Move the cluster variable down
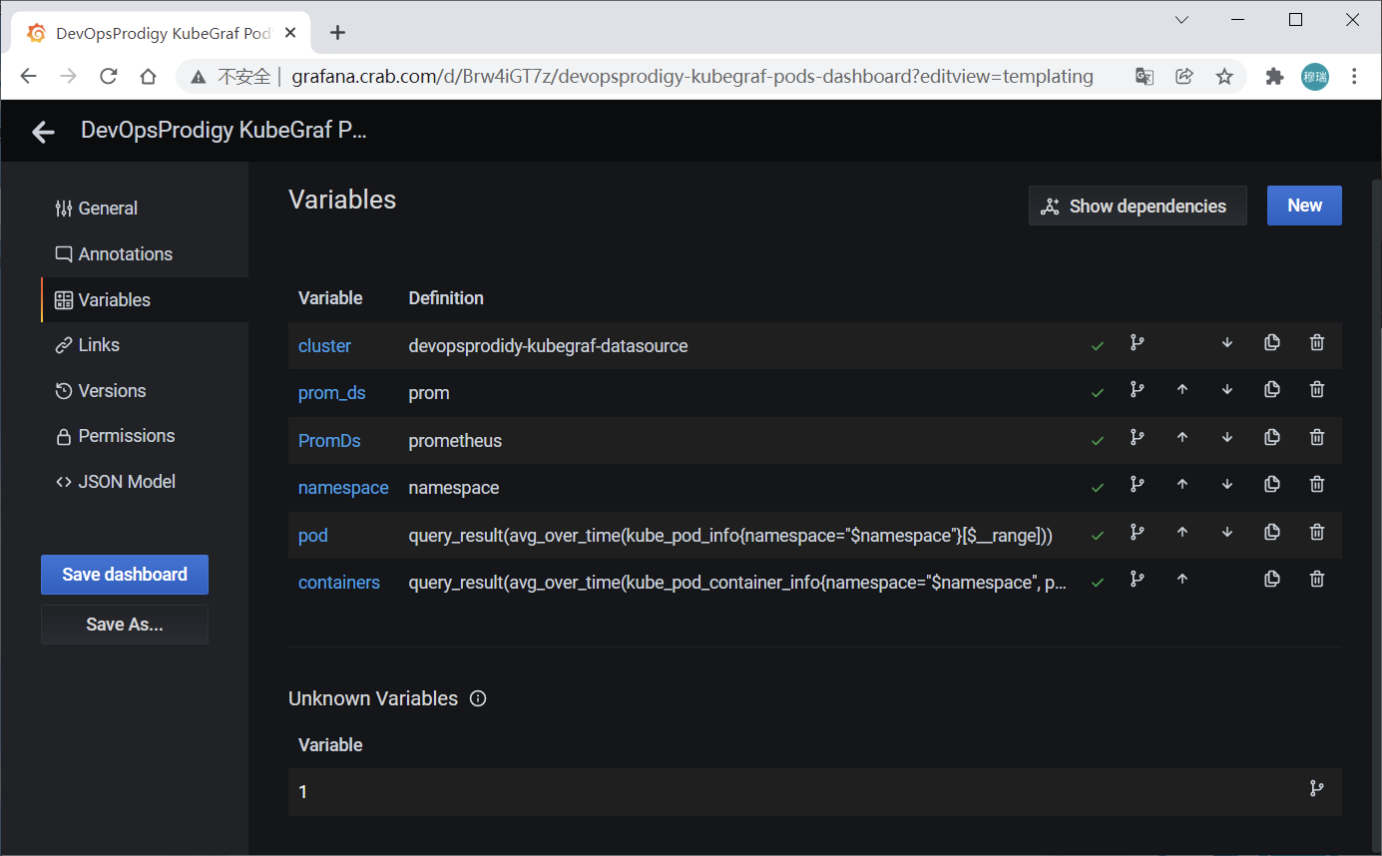Image resolution: width=1382 pixels, height=856 pixels. [x=1227, y=343]
